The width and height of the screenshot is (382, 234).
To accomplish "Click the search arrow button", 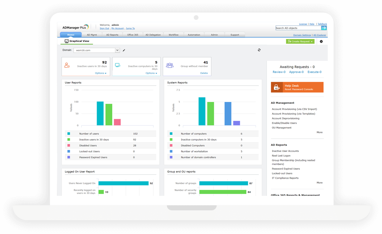I will [x=324, y=28].
